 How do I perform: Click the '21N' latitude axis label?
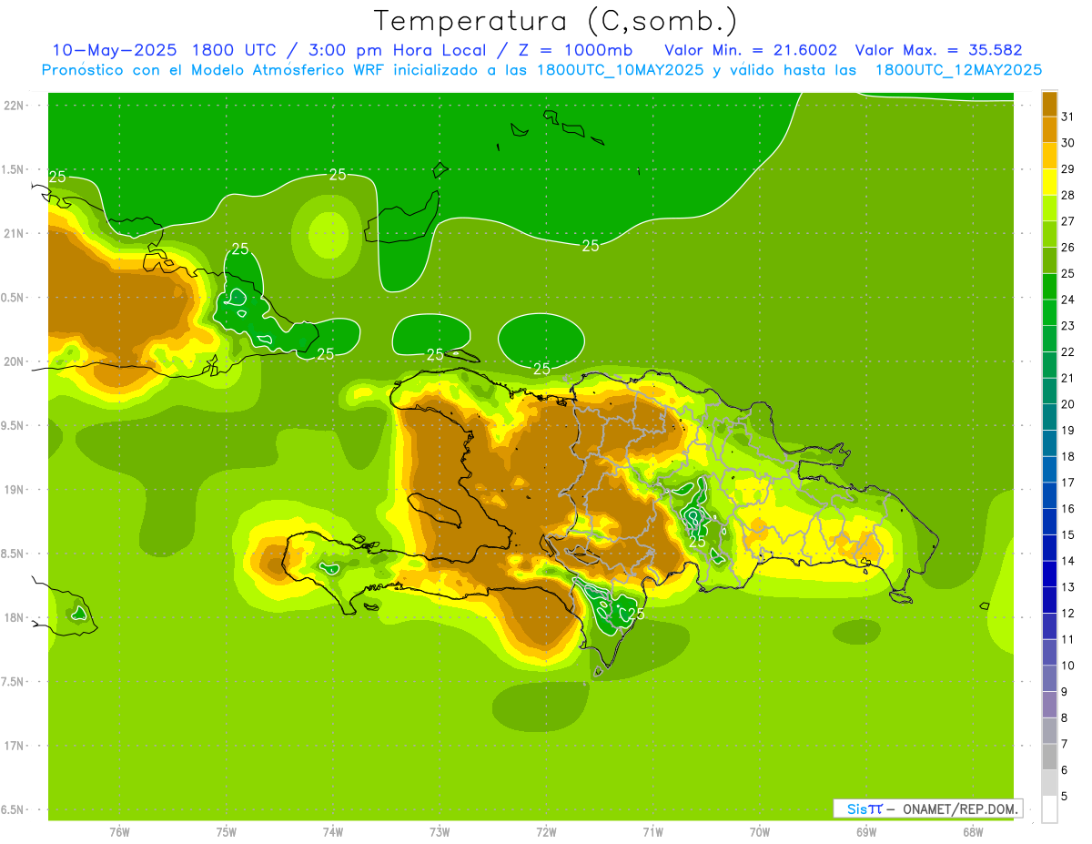pyautogui.click(x=15, y=234)
